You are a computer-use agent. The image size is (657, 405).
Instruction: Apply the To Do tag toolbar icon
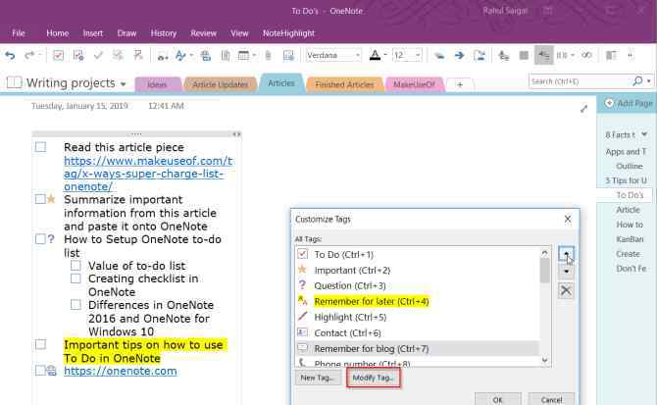[x=58, y=55]
